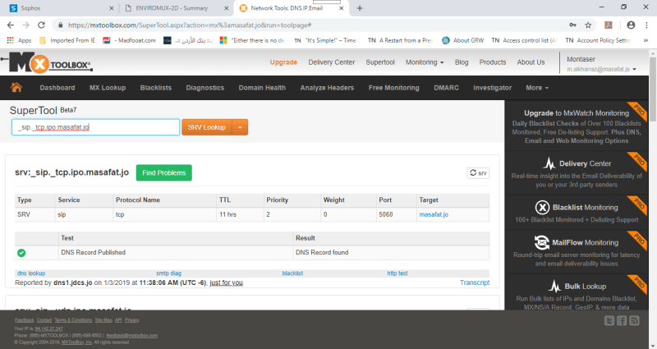
Task: Click masafat.jo target link
Action: 434,214
